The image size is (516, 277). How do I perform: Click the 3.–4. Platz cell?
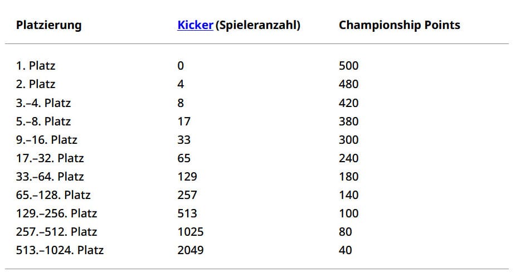(x=43, y=103)
